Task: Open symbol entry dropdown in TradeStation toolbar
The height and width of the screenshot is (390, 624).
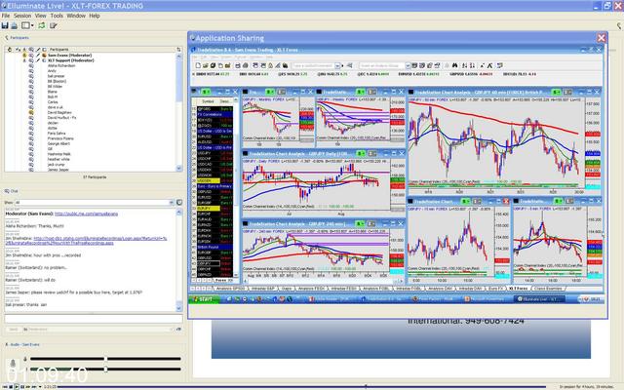Action: click(337, 65)
